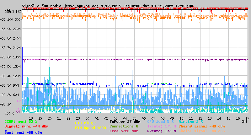Click the hour '03' x-axis tick label
This screenshot has height=135, width=251.
point(115,118)
